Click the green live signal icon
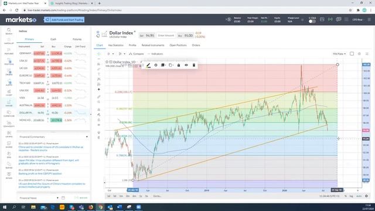This screenshot has width=375, height=211. click(x=330, y=19)
